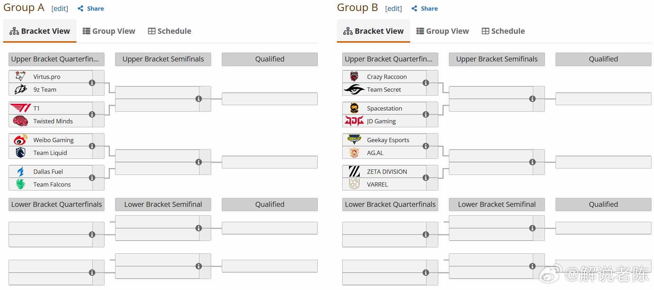Switch Group A to Group View tab
Image resolution: width=654 pixels, height=290 pixels.
click(x=109, y=31)
